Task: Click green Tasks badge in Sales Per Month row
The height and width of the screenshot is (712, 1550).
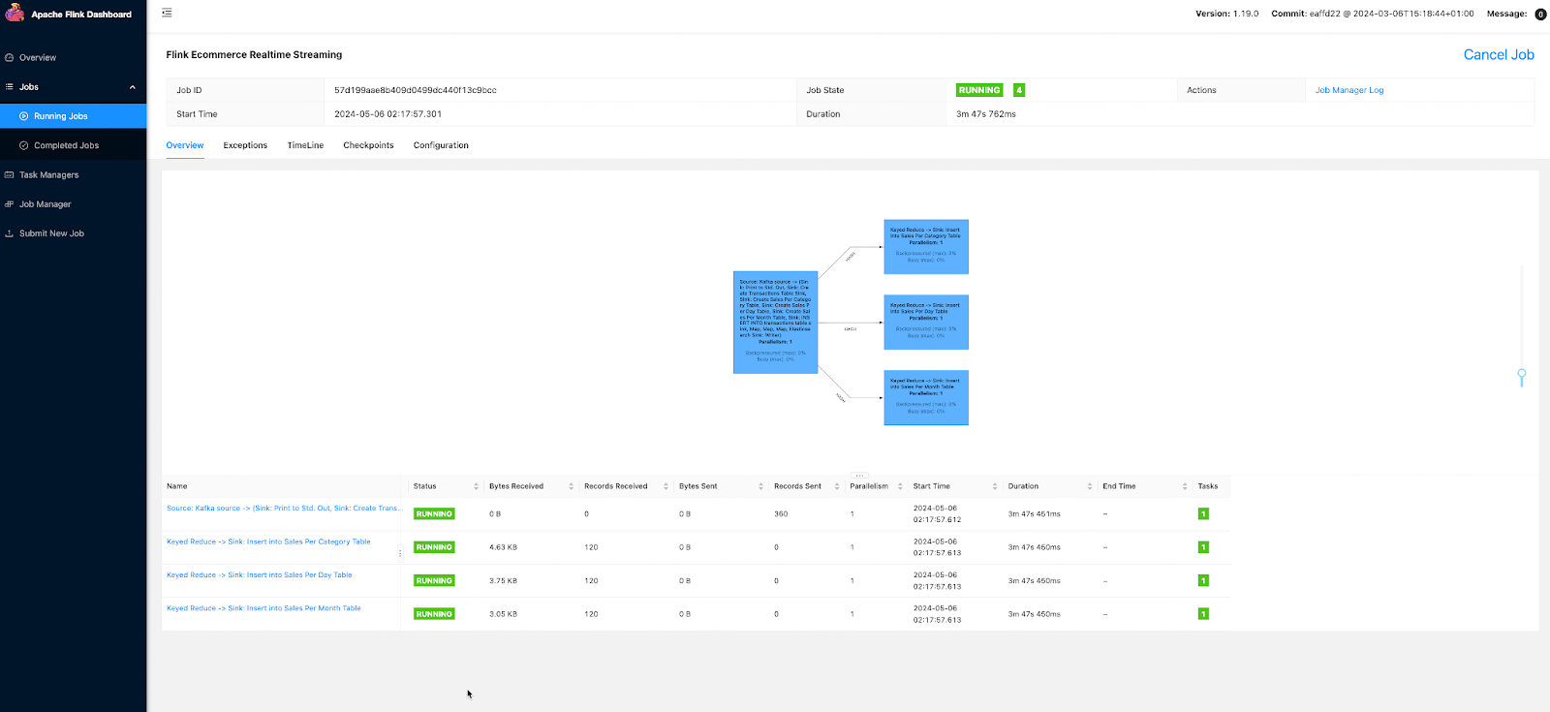Action: coord(1203,613)
